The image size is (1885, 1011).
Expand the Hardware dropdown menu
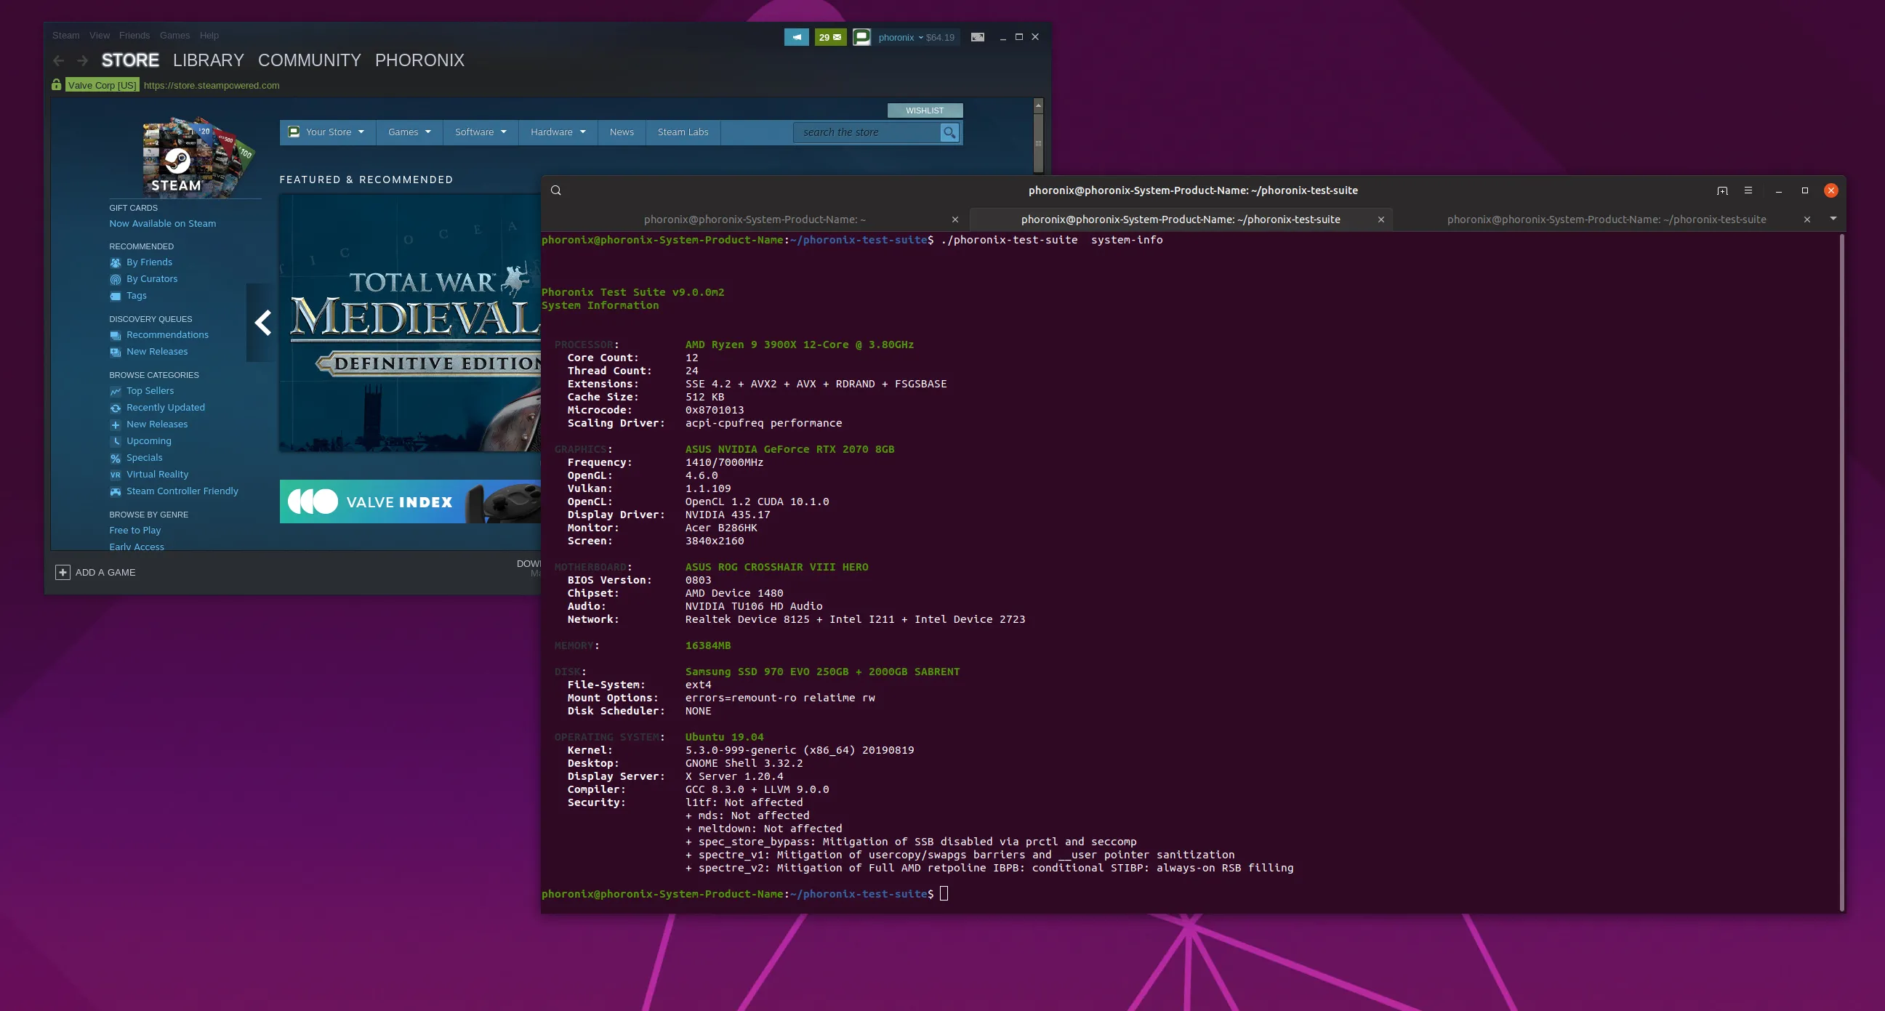tap(558, 132)
